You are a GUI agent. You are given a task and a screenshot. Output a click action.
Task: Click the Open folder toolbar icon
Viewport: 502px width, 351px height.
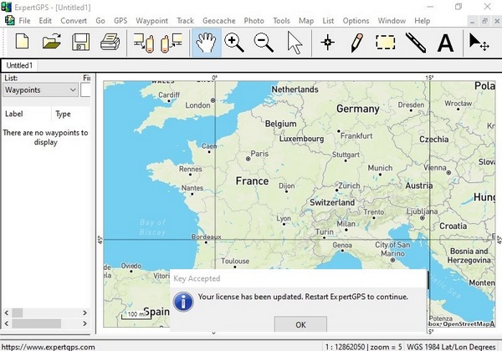(52, 42)
